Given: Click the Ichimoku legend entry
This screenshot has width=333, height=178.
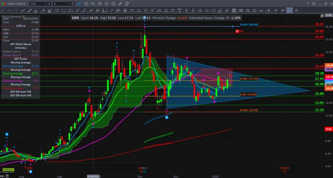Looking at the screenshot, I should tap(21, 48).
